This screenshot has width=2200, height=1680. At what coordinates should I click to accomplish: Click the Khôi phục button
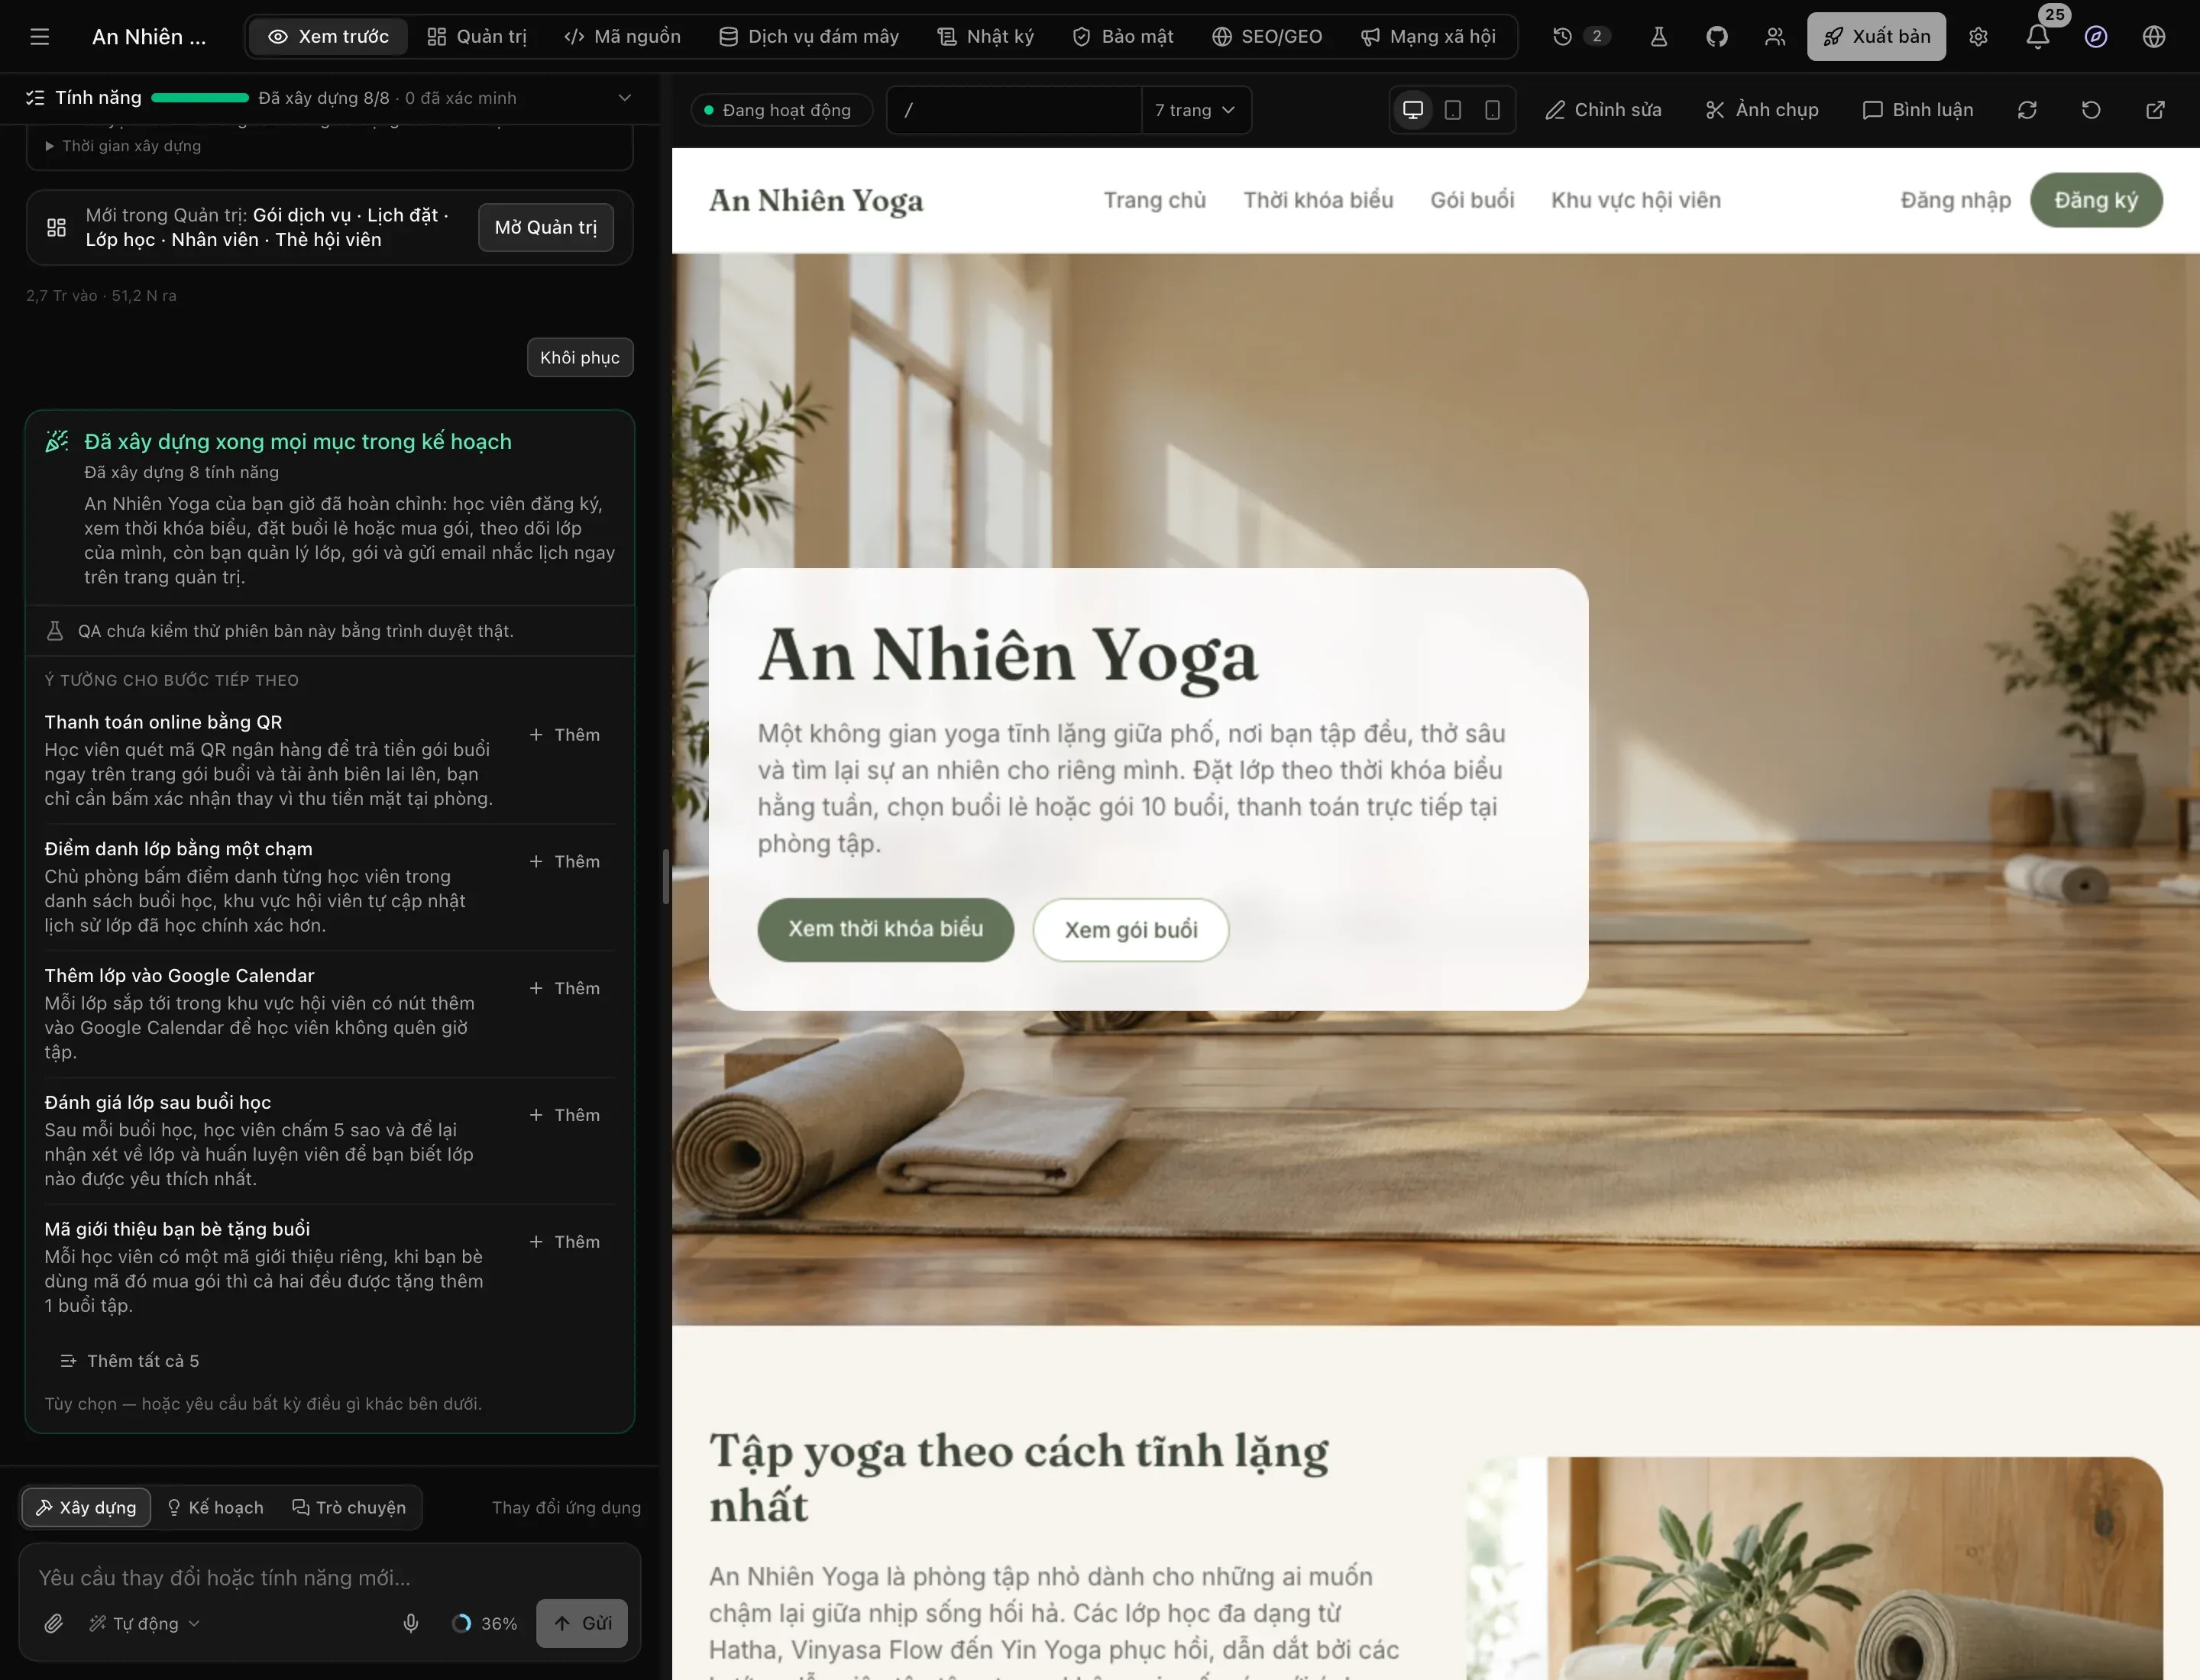coord(581,357)
